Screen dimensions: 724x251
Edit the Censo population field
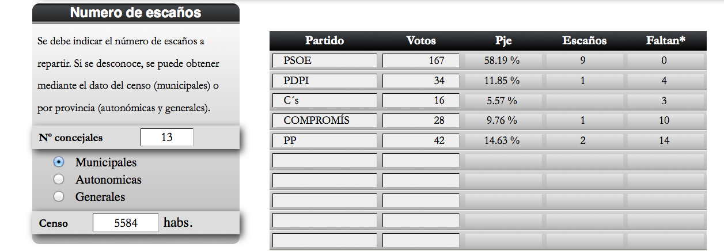(x=126, y=223)
